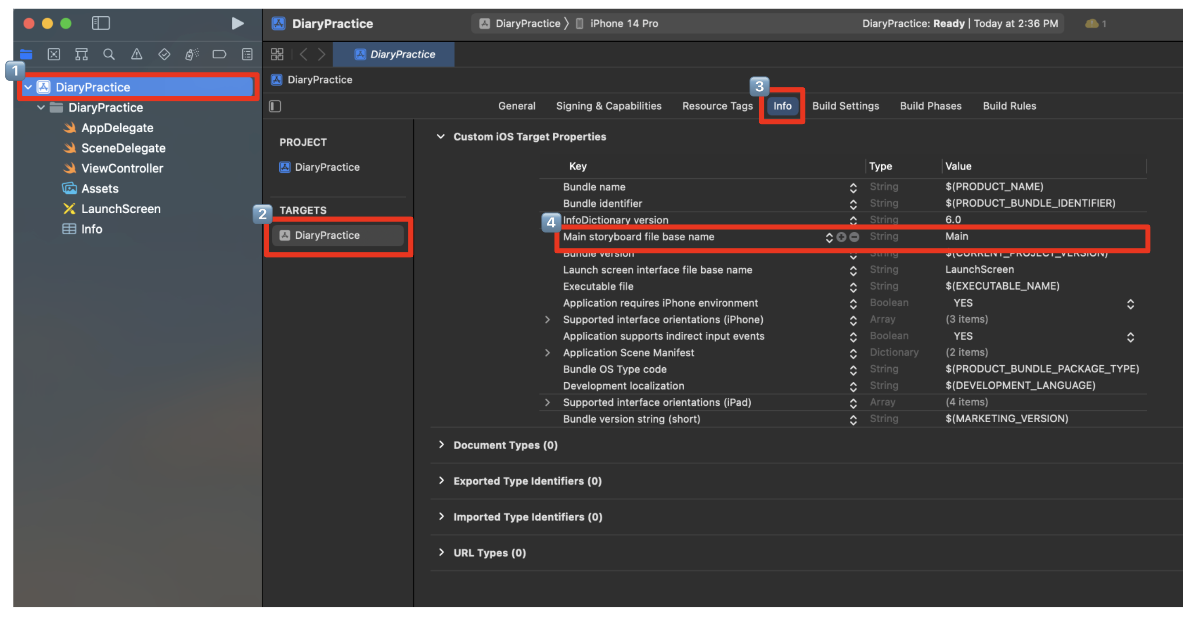Open key picker for Bundle name row
Viewport: 1196px width, 617px height.
(853, 187)
